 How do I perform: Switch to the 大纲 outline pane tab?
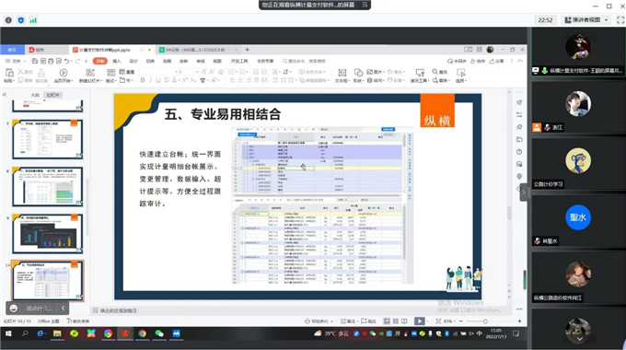(35, 95)
